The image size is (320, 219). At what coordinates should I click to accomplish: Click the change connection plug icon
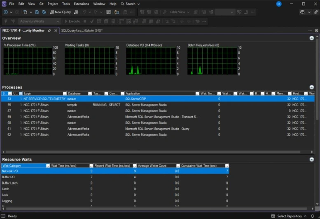[13, 21]
